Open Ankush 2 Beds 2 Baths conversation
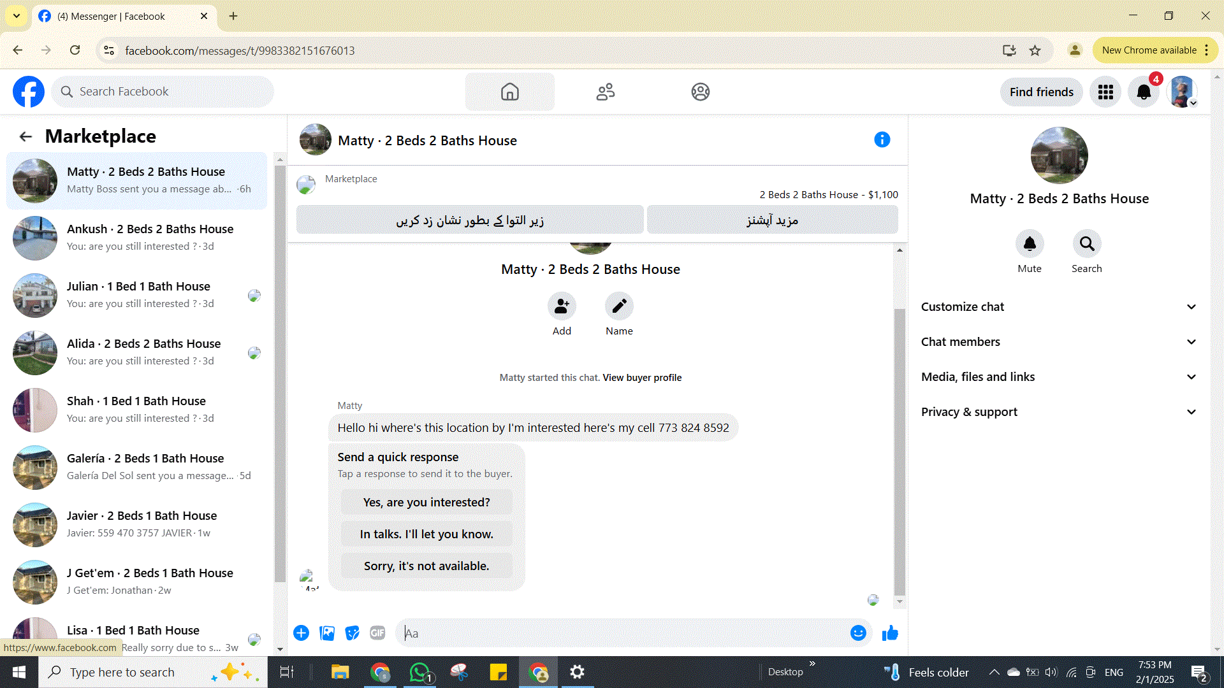 point(137,238)
